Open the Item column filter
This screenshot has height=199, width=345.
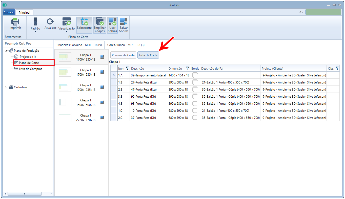point(127,68)
